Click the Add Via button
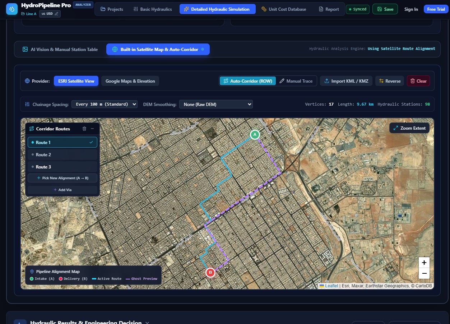This screenshot has height=324, width=450. click(x=62, y=190)
